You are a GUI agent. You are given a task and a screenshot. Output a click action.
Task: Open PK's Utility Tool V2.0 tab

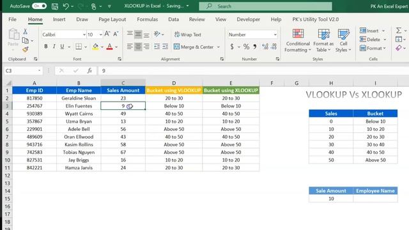(x=315, y=19)
